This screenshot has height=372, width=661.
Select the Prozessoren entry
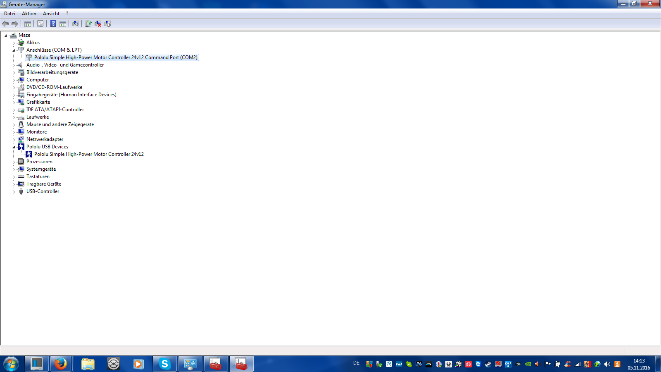[x=39, y=162]
